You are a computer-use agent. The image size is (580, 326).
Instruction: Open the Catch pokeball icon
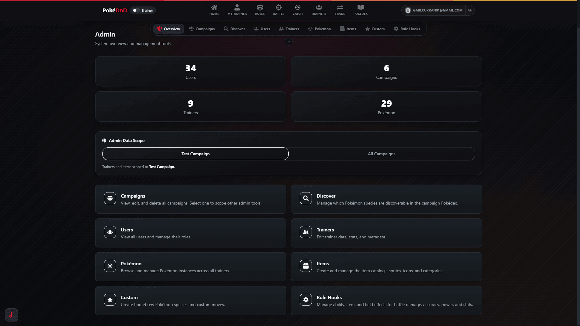(298, 8)
